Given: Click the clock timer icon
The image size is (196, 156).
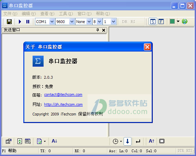Looking at the screenshot, I should pos(115,141).
